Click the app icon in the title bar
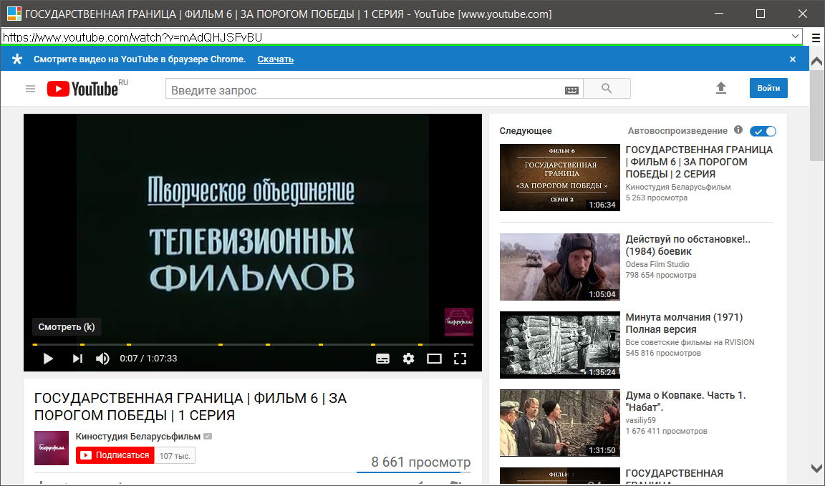This screenshot has height=486, width=825. coord(14,14)
